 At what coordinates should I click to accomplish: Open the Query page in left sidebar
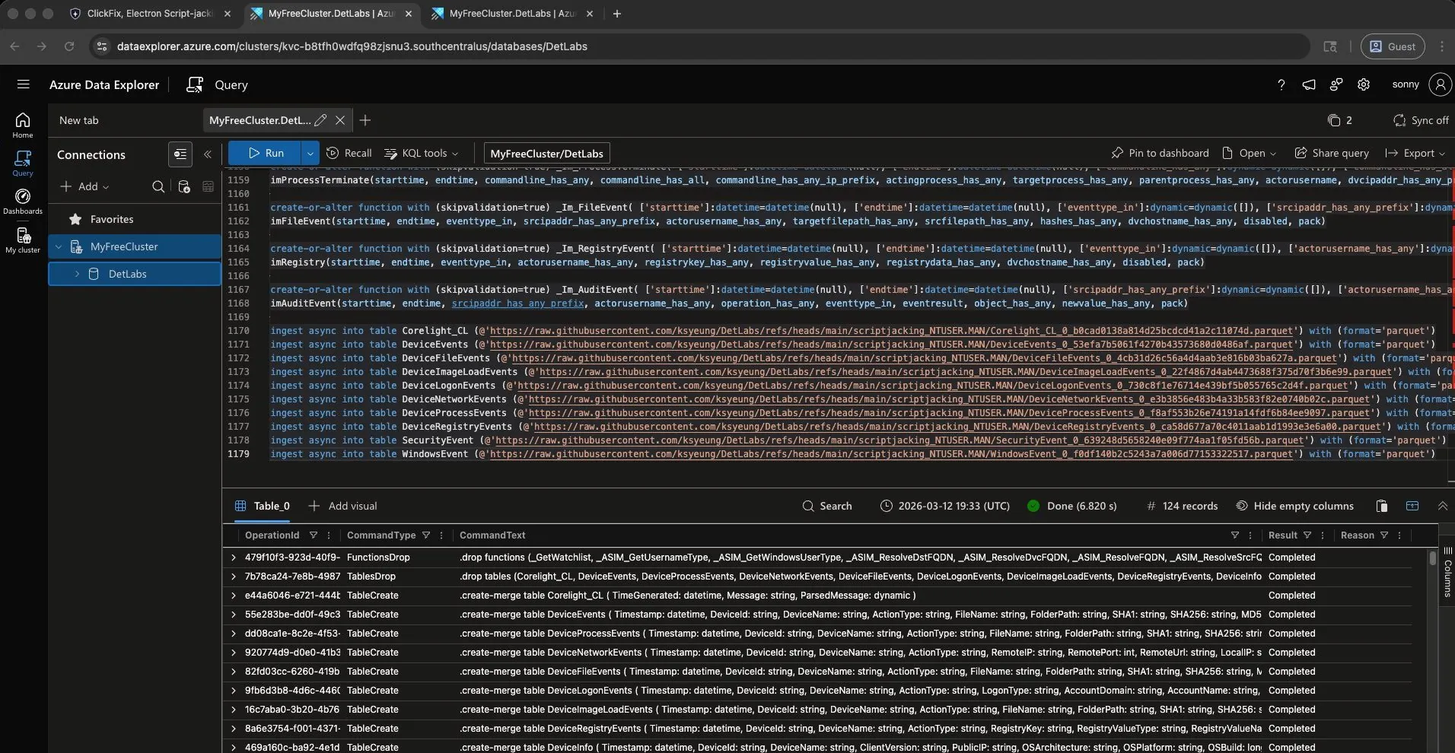23,164
